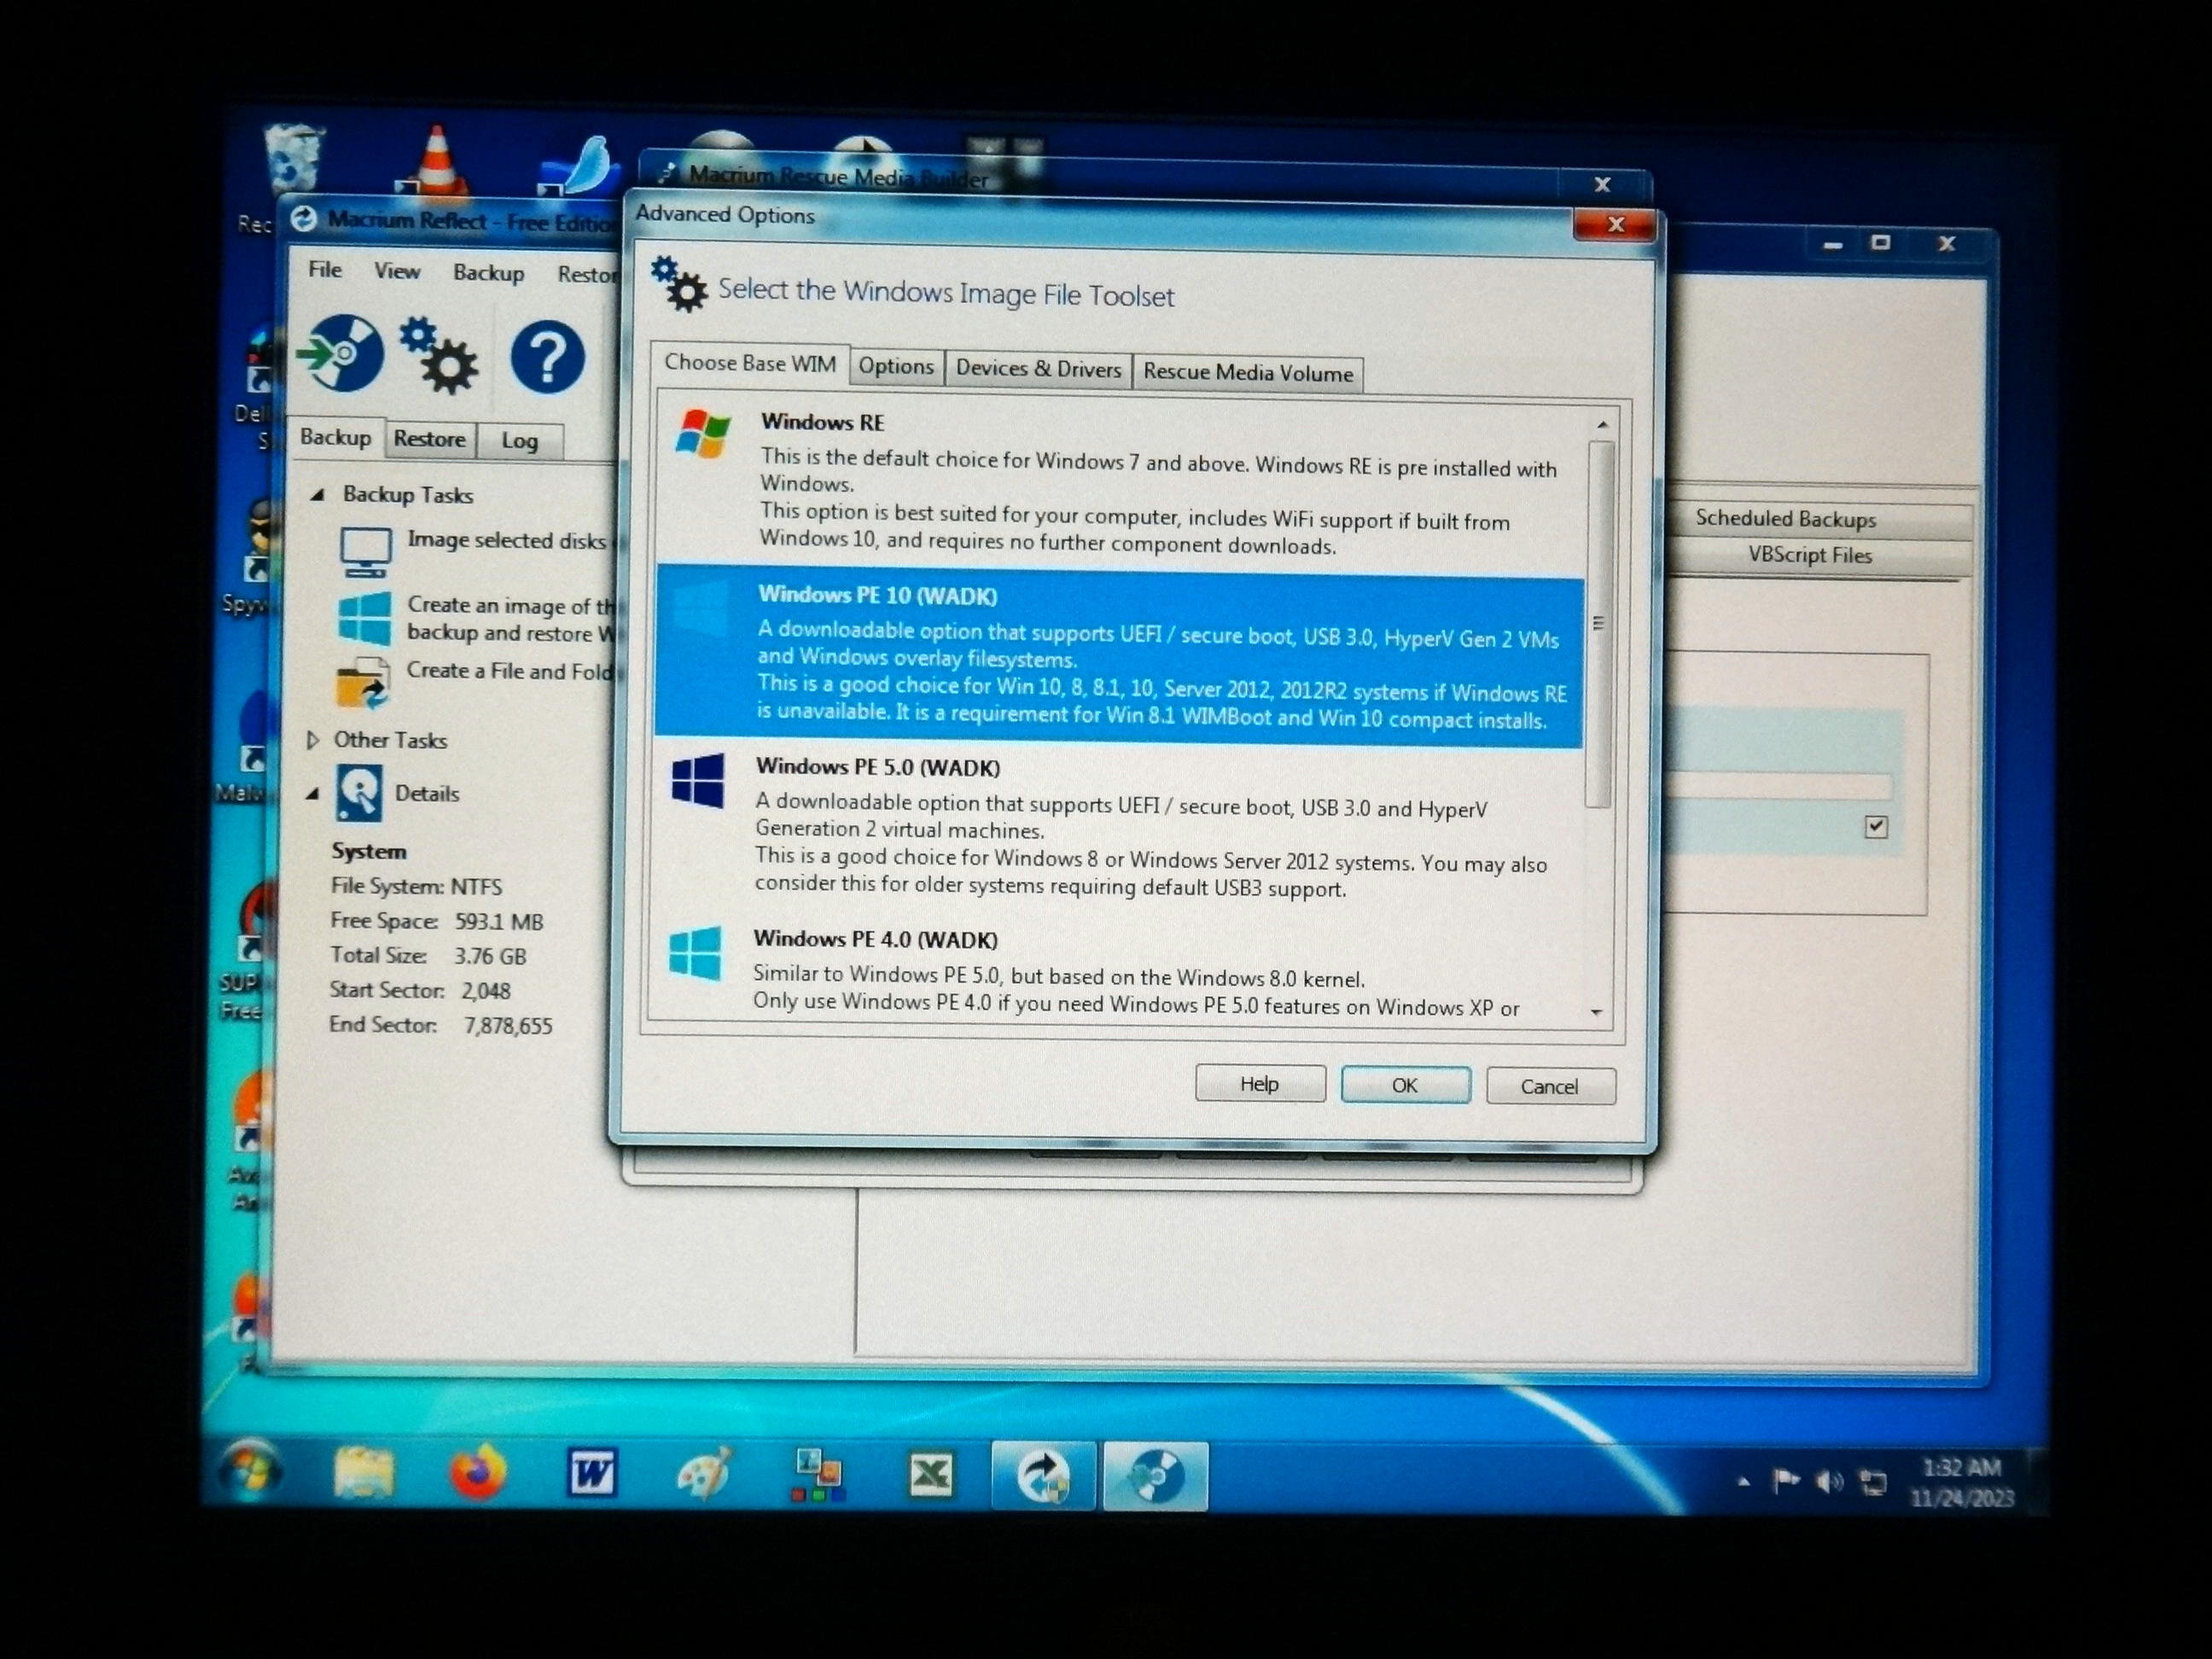Open the Rescue Media Volume tab
Image resolution: width=2212 pixels, height=1659 pixels.
point(1248,373)
